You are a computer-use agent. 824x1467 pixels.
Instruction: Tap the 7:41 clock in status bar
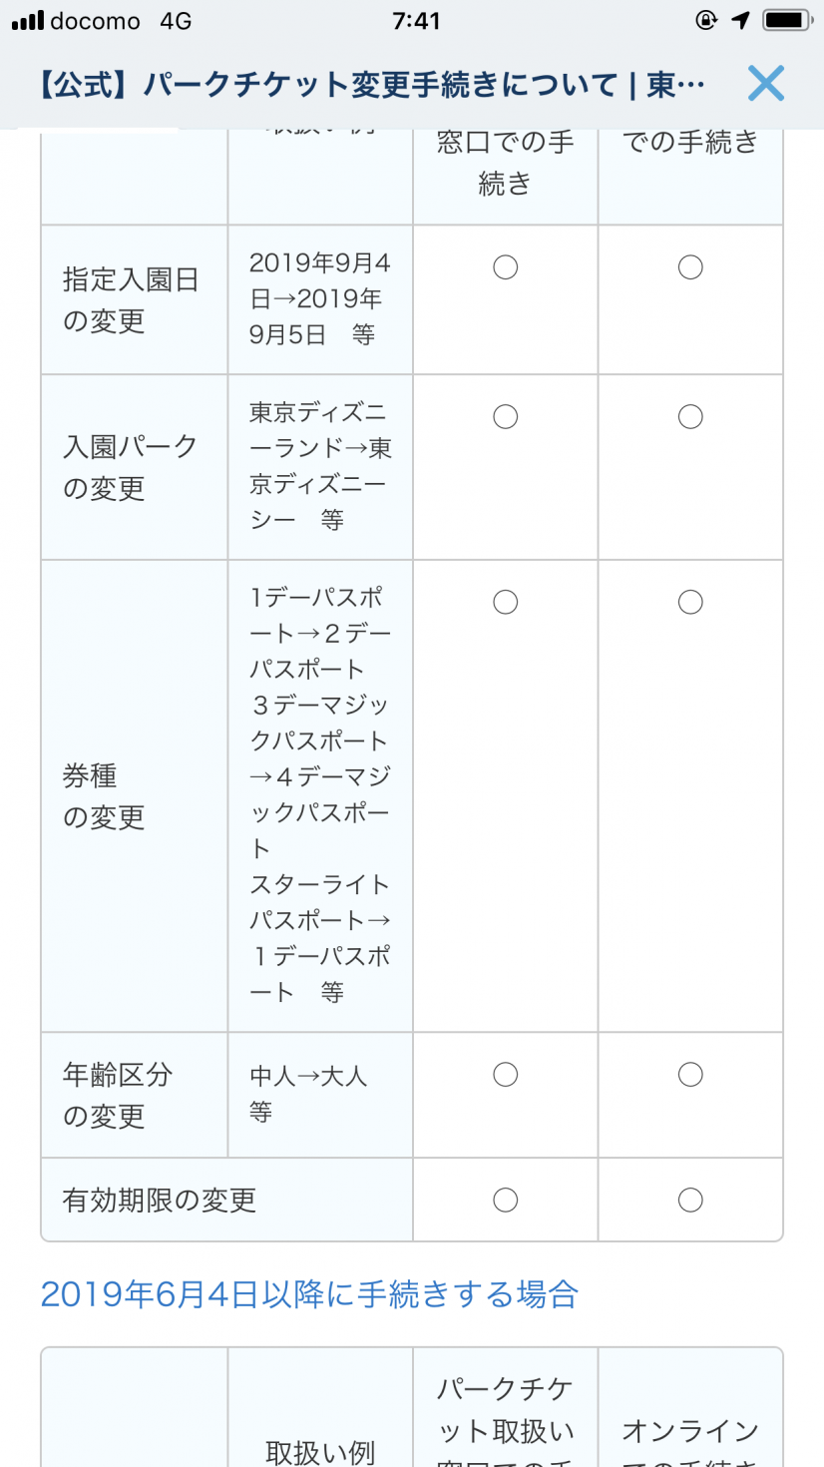click(416, 21)
